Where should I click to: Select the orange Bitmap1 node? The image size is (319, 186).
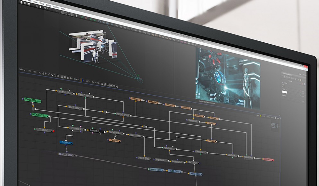tap(136, 99)
